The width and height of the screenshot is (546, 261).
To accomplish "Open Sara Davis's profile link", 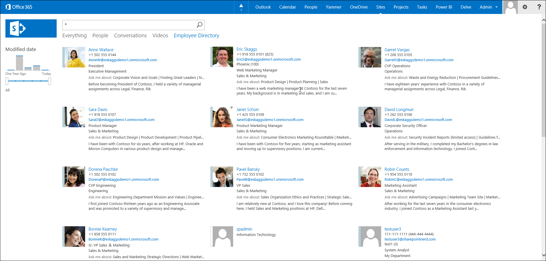I will click(x=98, y=109).
